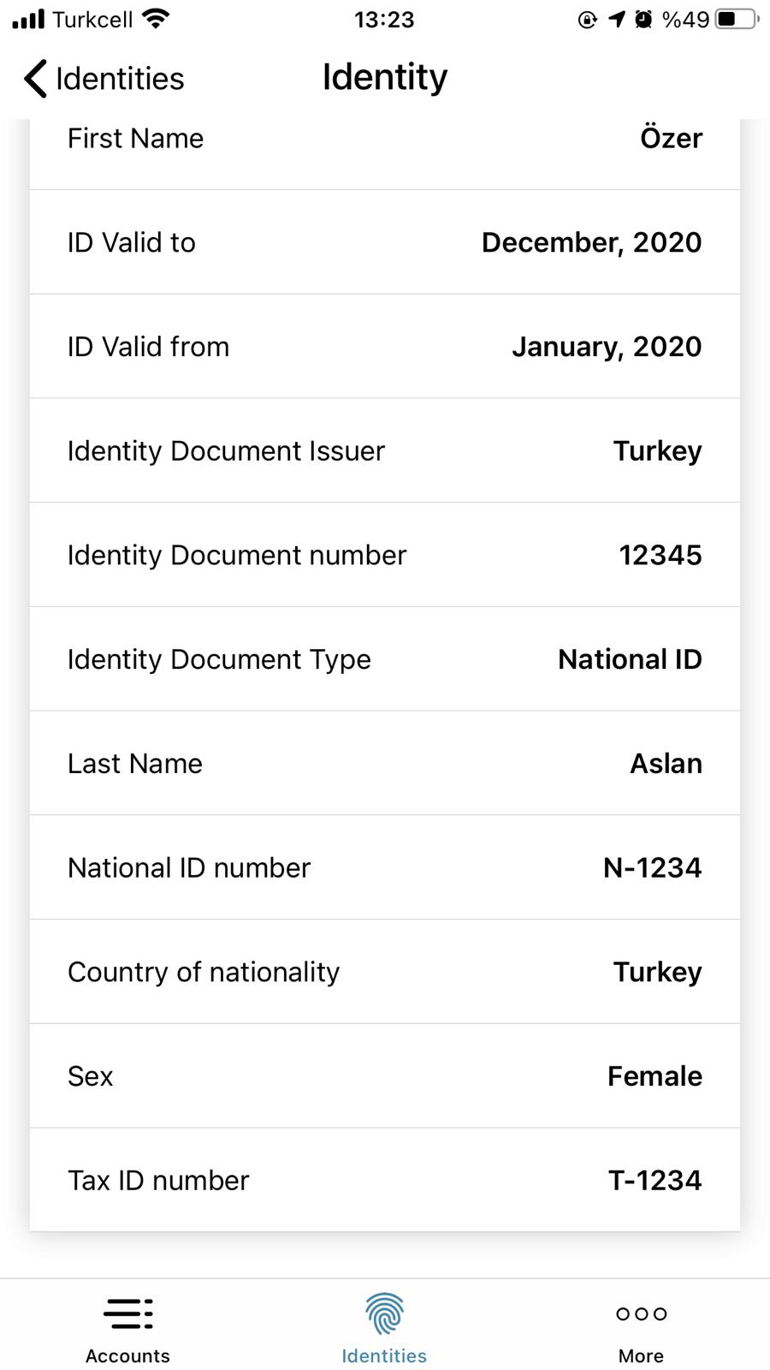Viewport: 770px width, 1370px height.
Task: Select the National ID number row
Action: tap(385, 867)
